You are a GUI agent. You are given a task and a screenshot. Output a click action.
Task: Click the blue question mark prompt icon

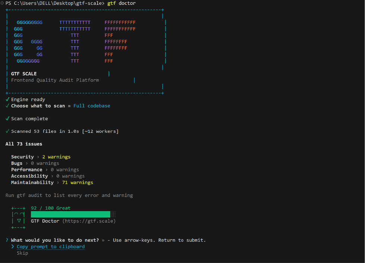(x=7, y=240)
